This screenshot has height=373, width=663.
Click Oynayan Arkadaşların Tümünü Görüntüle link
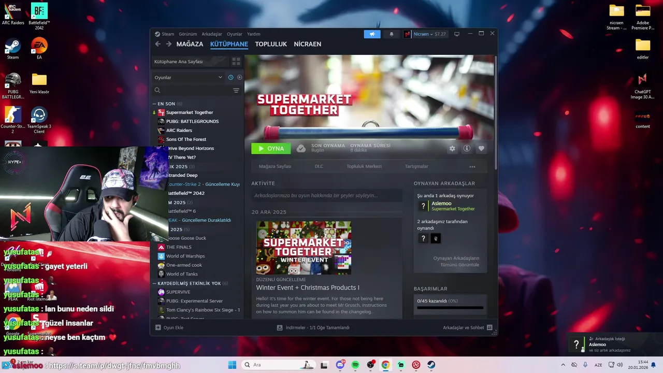pos(456,261)
